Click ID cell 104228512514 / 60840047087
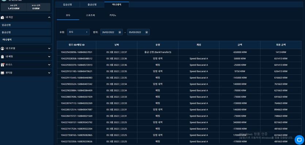305x145 pixels. click(x=76, y=110)
